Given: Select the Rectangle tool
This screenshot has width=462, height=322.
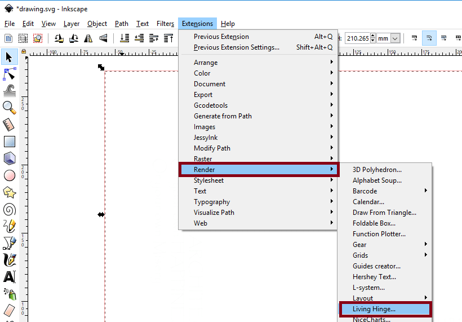Looking at the screenshot, I should point(10,142).
